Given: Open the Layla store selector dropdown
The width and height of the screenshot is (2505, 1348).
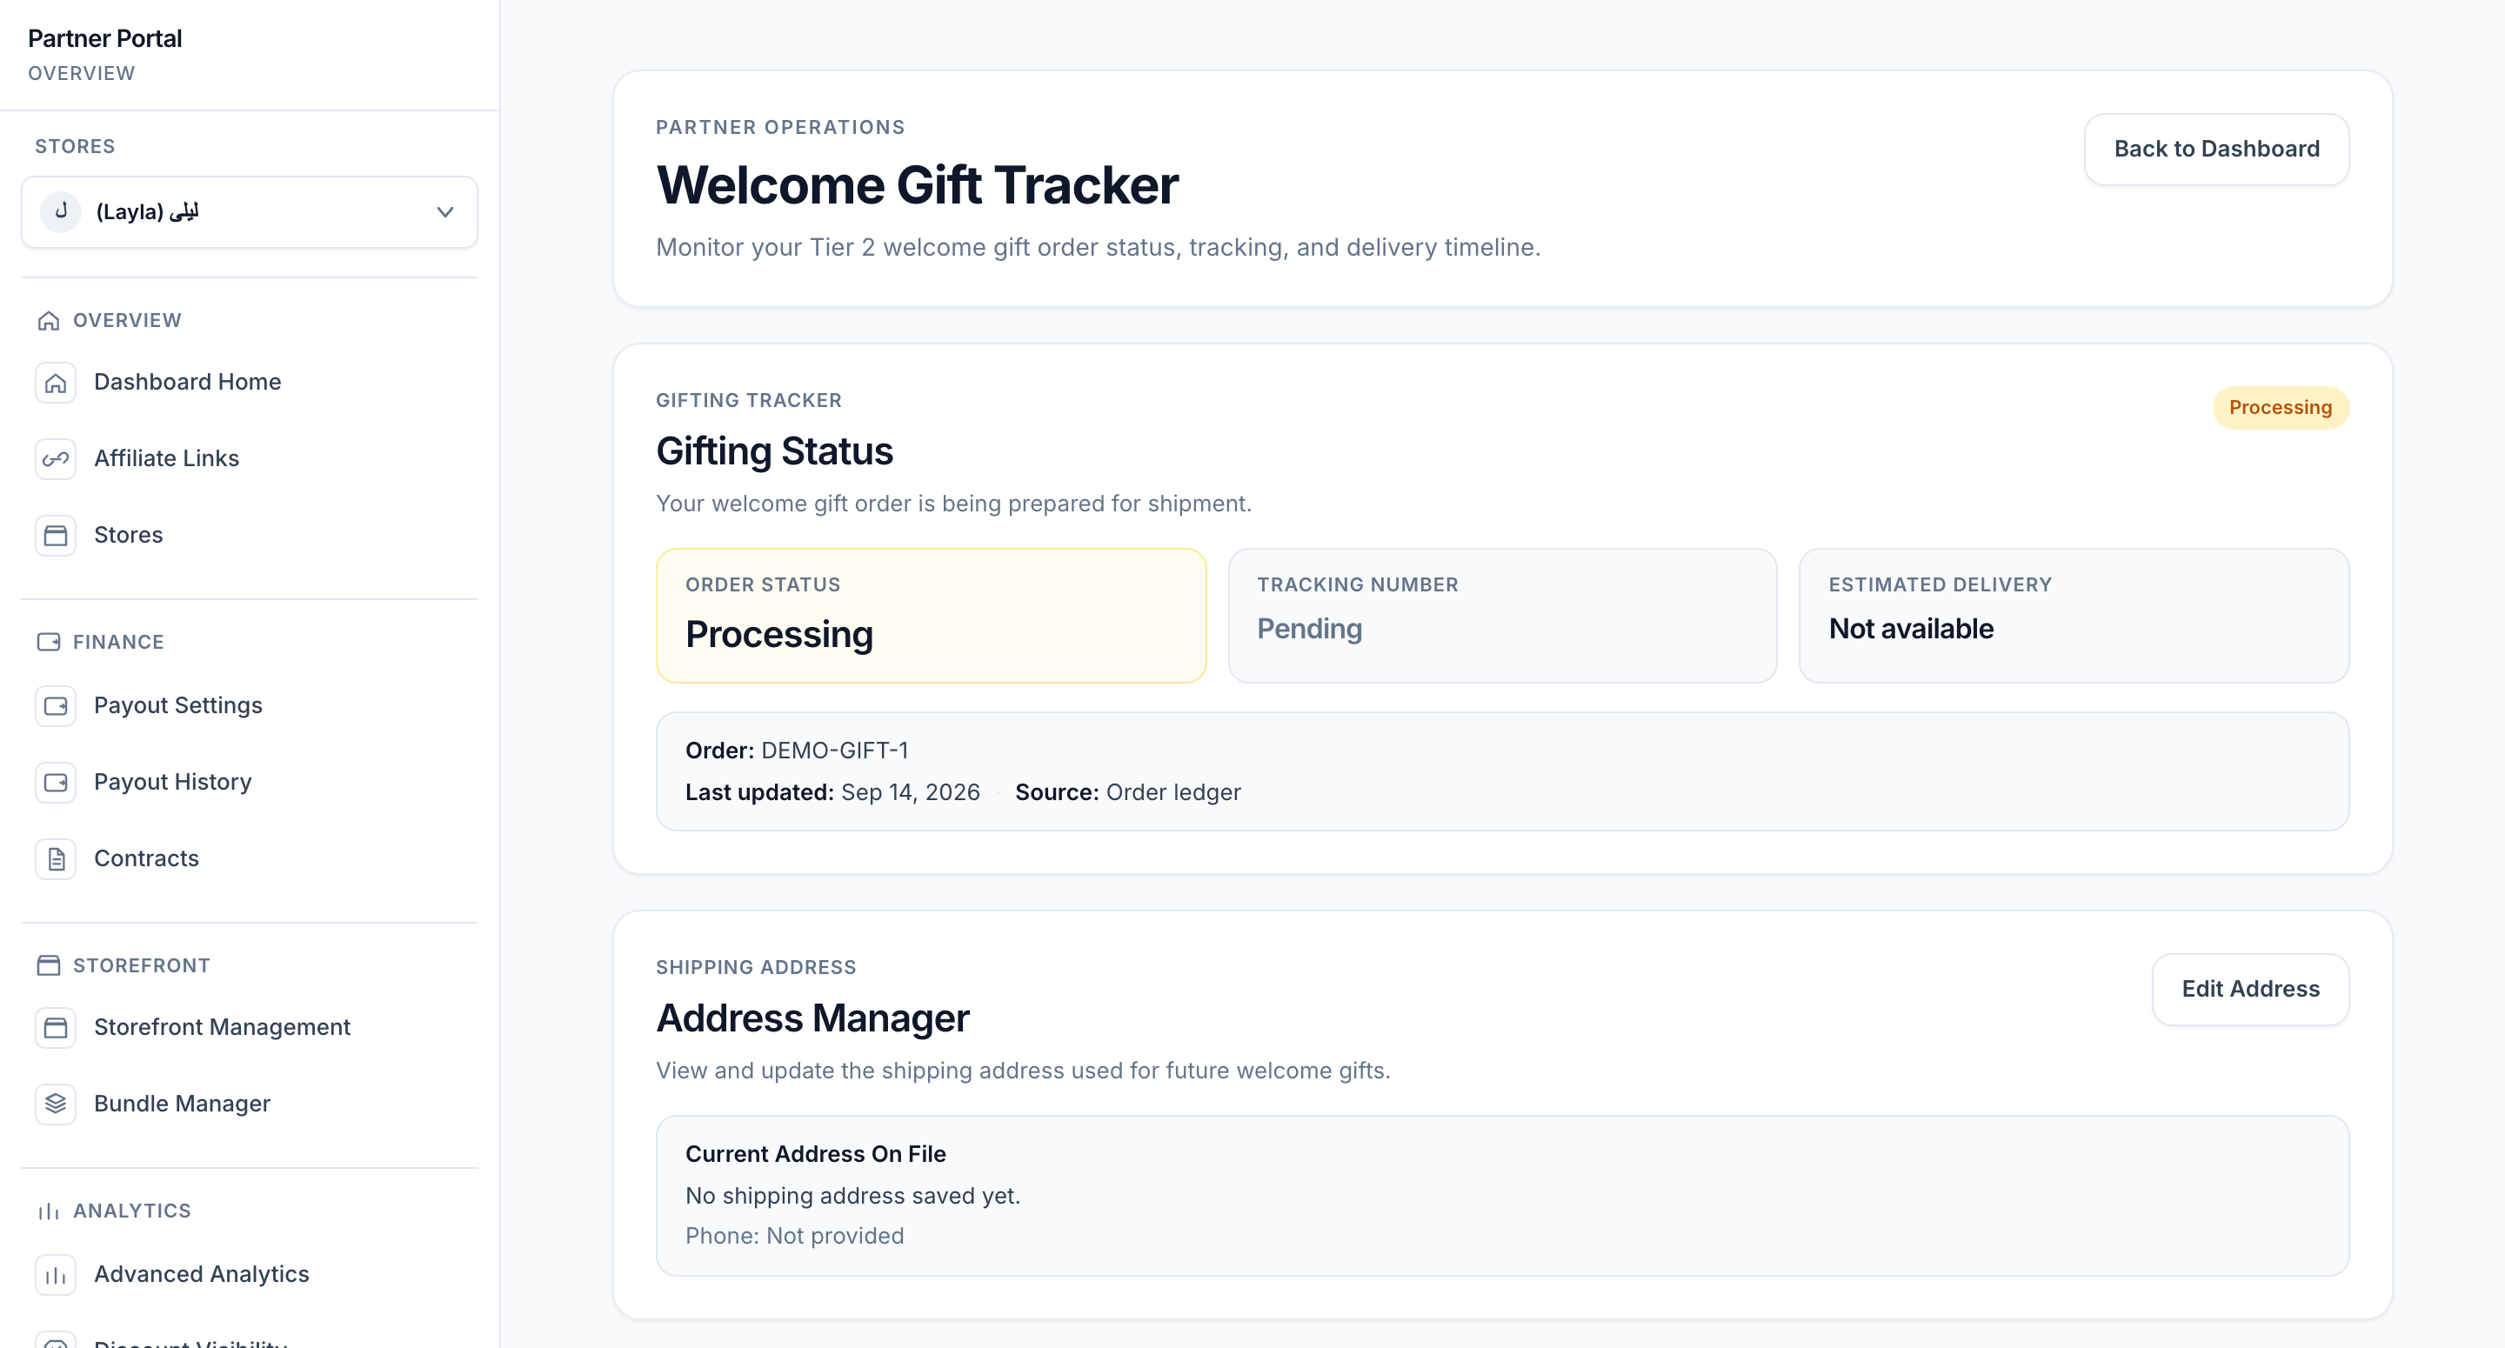Looking at the screenshot, I should [x=249, y=212].
